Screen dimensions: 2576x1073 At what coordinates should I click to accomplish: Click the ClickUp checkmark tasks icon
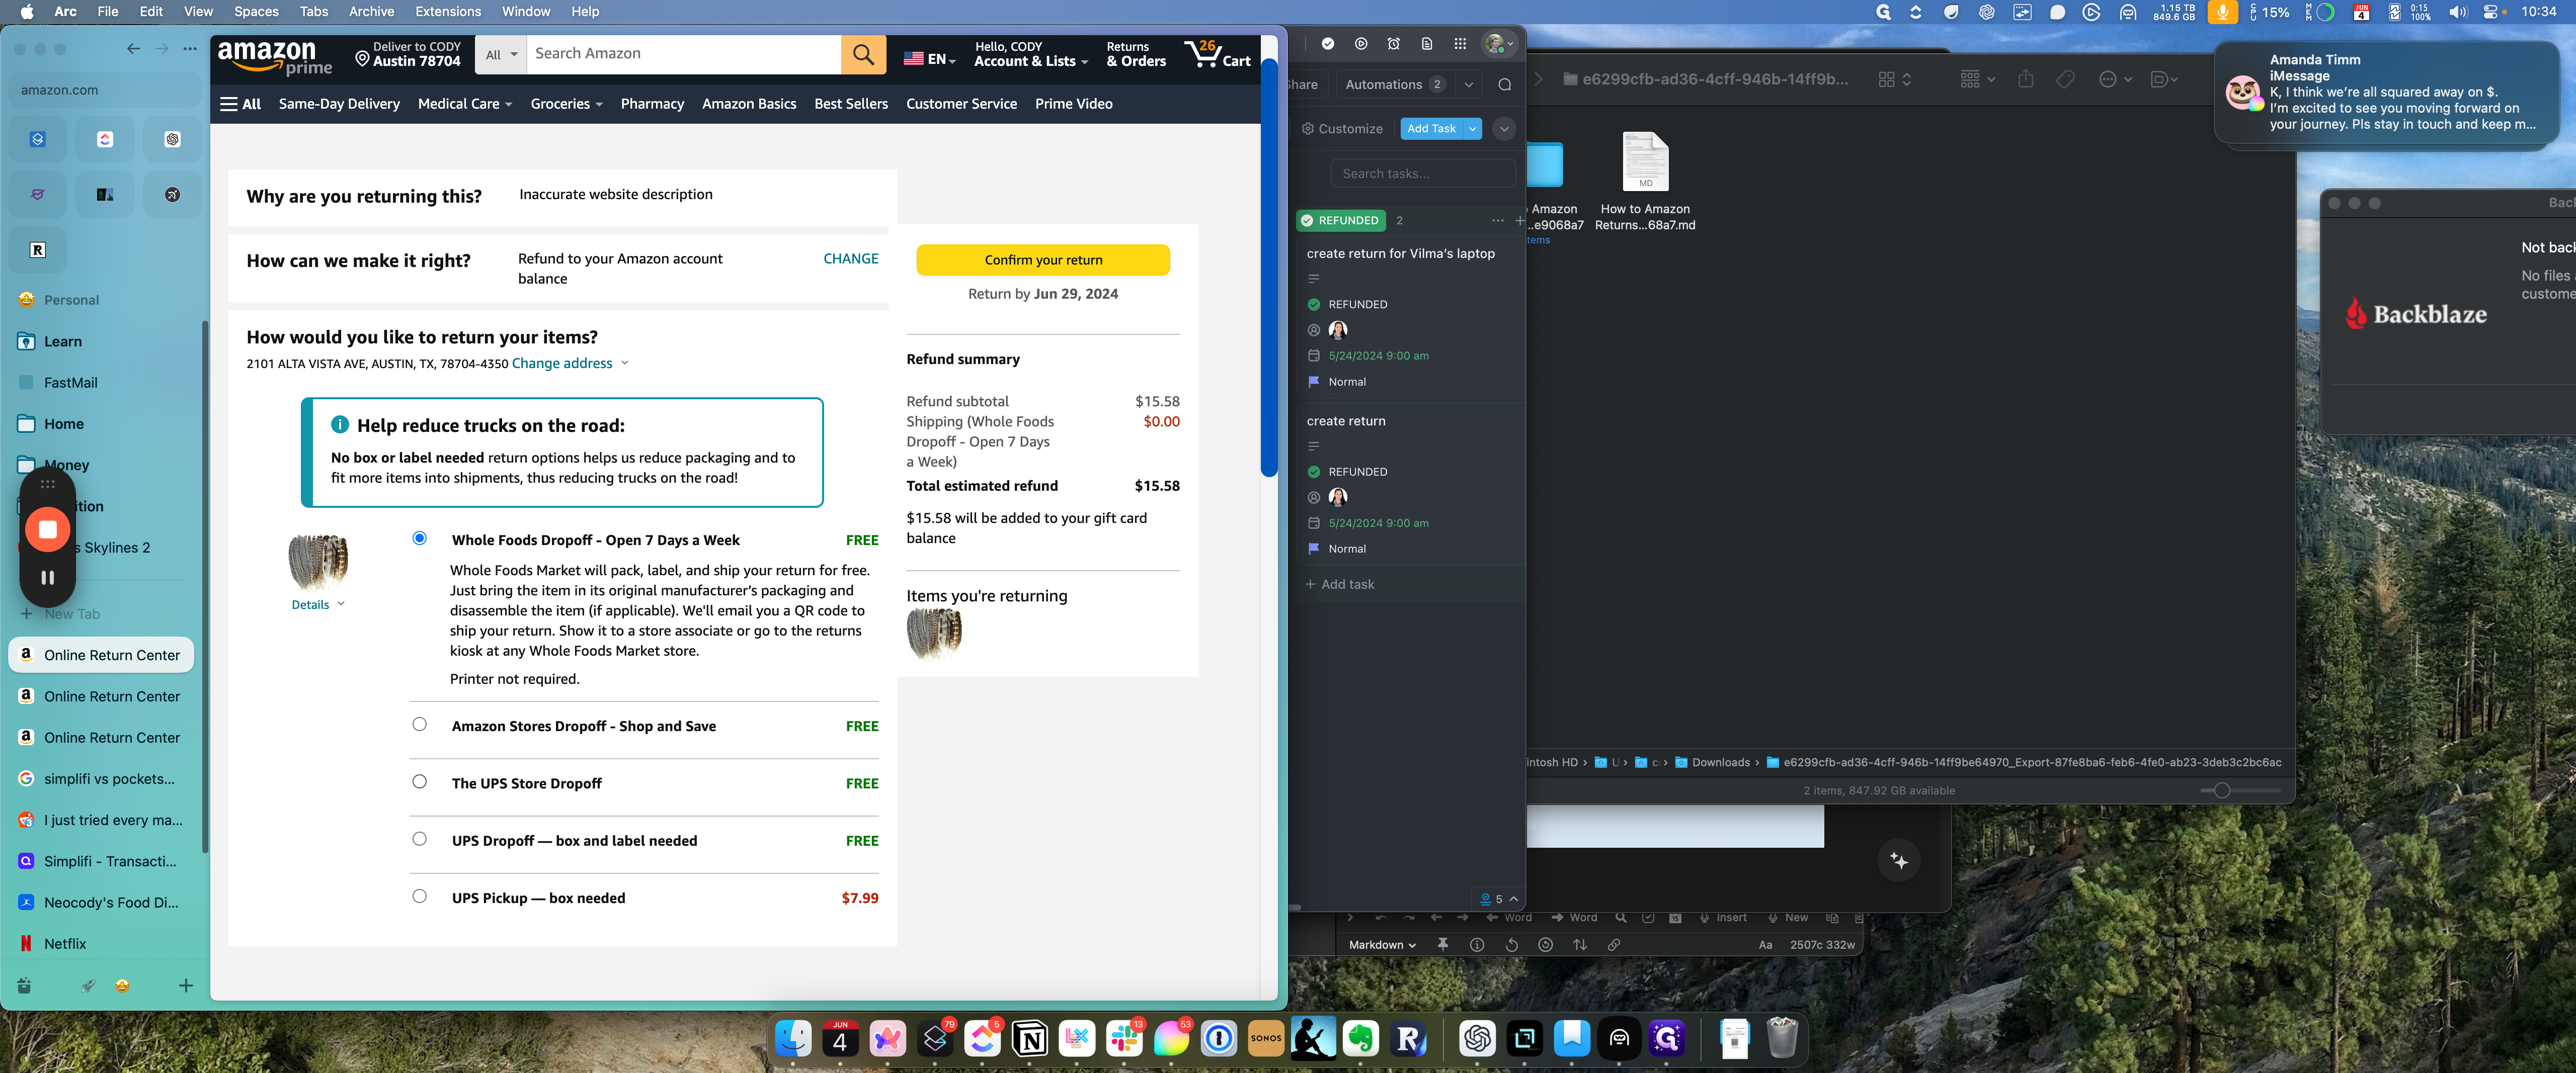coord(1327,44)
